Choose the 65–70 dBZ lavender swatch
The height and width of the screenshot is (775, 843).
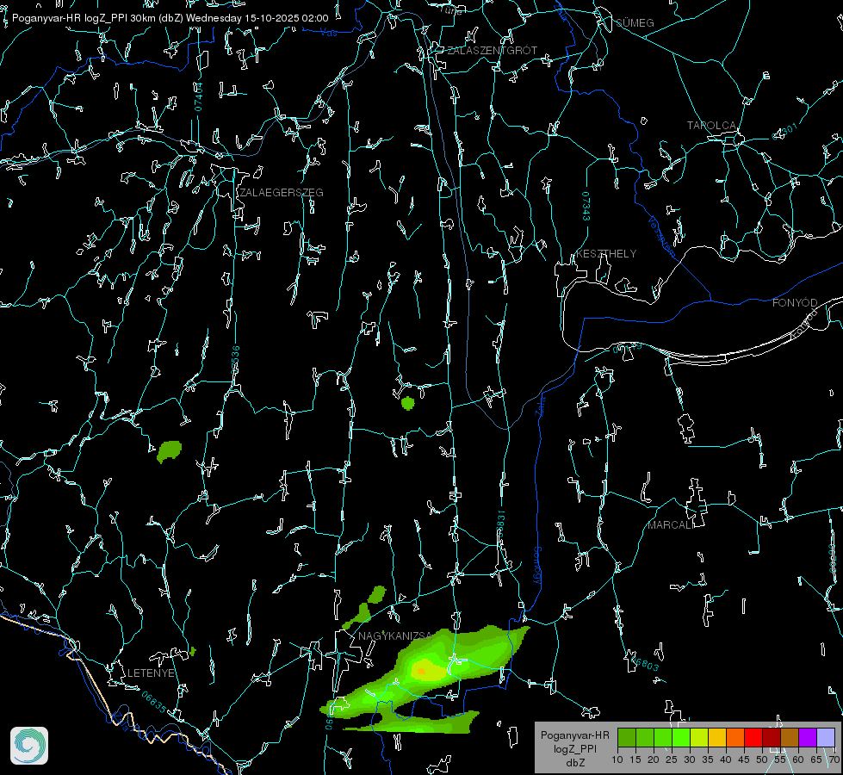(x=826, y=737)
